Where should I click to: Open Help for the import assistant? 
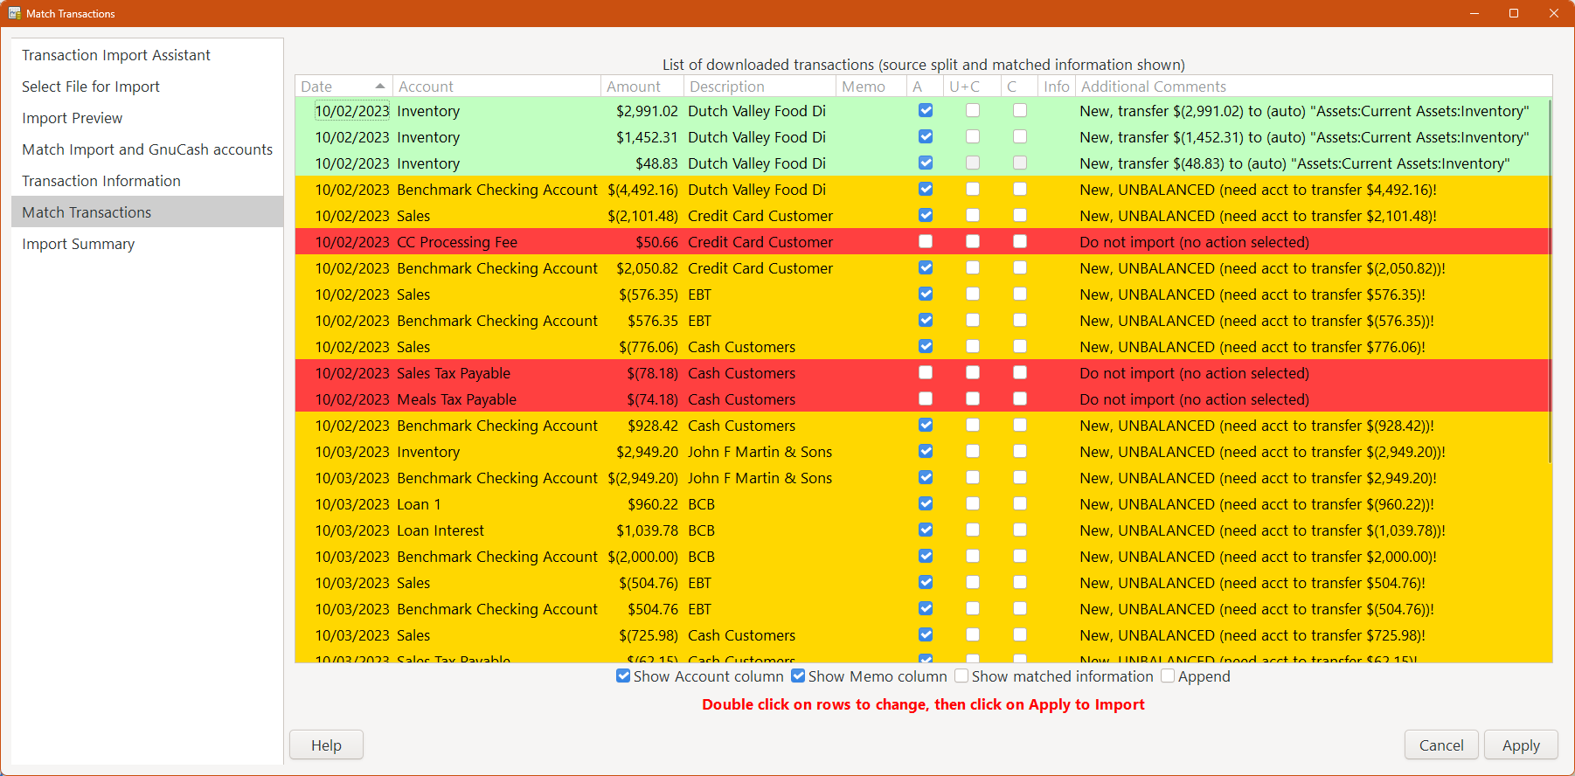(326, 745)
